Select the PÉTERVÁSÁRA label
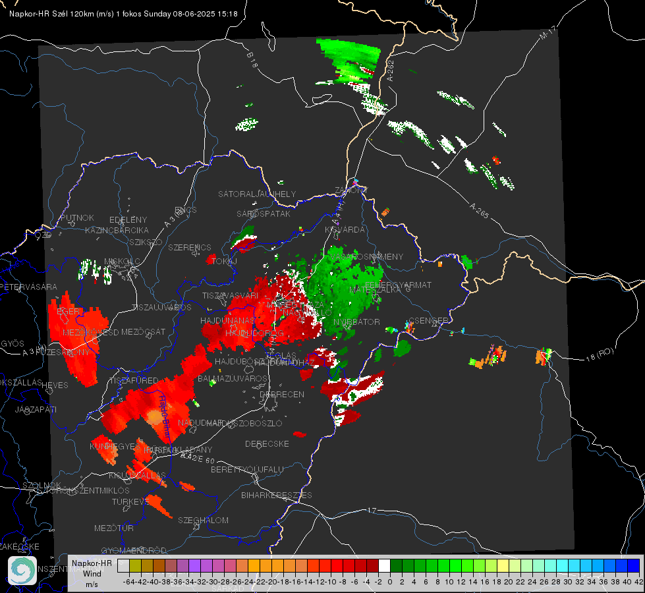 (x=29, y=287)
